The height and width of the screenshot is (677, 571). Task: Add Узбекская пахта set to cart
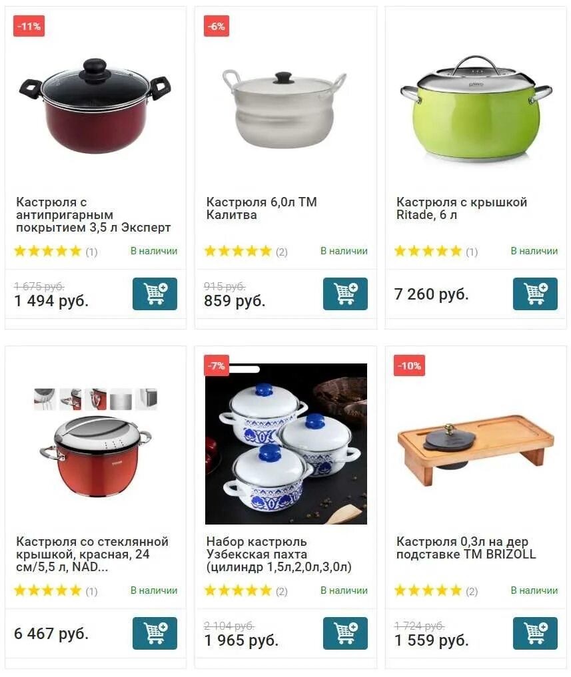pyautogui.click(x=345, y=633)
